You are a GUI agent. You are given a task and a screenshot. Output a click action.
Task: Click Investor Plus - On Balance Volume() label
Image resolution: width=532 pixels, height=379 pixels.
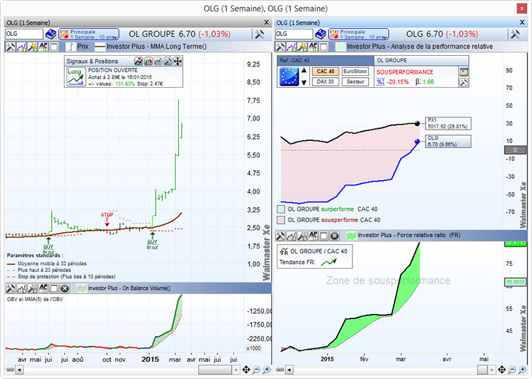(129, 289)
